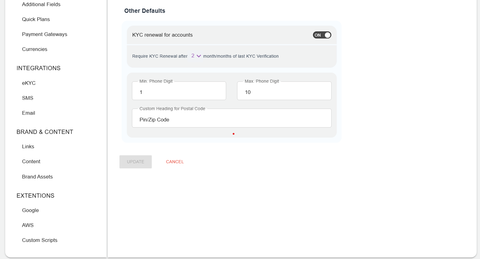Click the Min. Phone Digit input field
This screenshot has height=259, width=480.
[179, 92]
